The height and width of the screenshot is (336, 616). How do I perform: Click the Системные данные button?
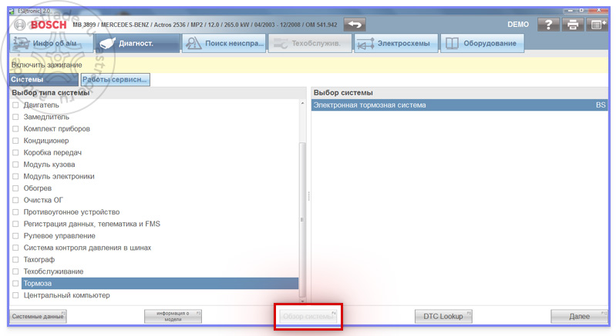click(38, 317)
